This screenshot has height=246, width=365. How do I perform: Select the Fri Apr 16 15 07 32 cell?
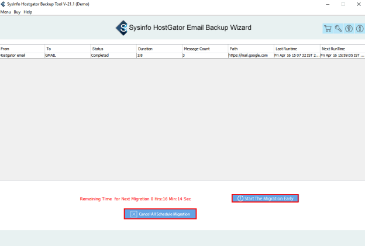[297, 56]
